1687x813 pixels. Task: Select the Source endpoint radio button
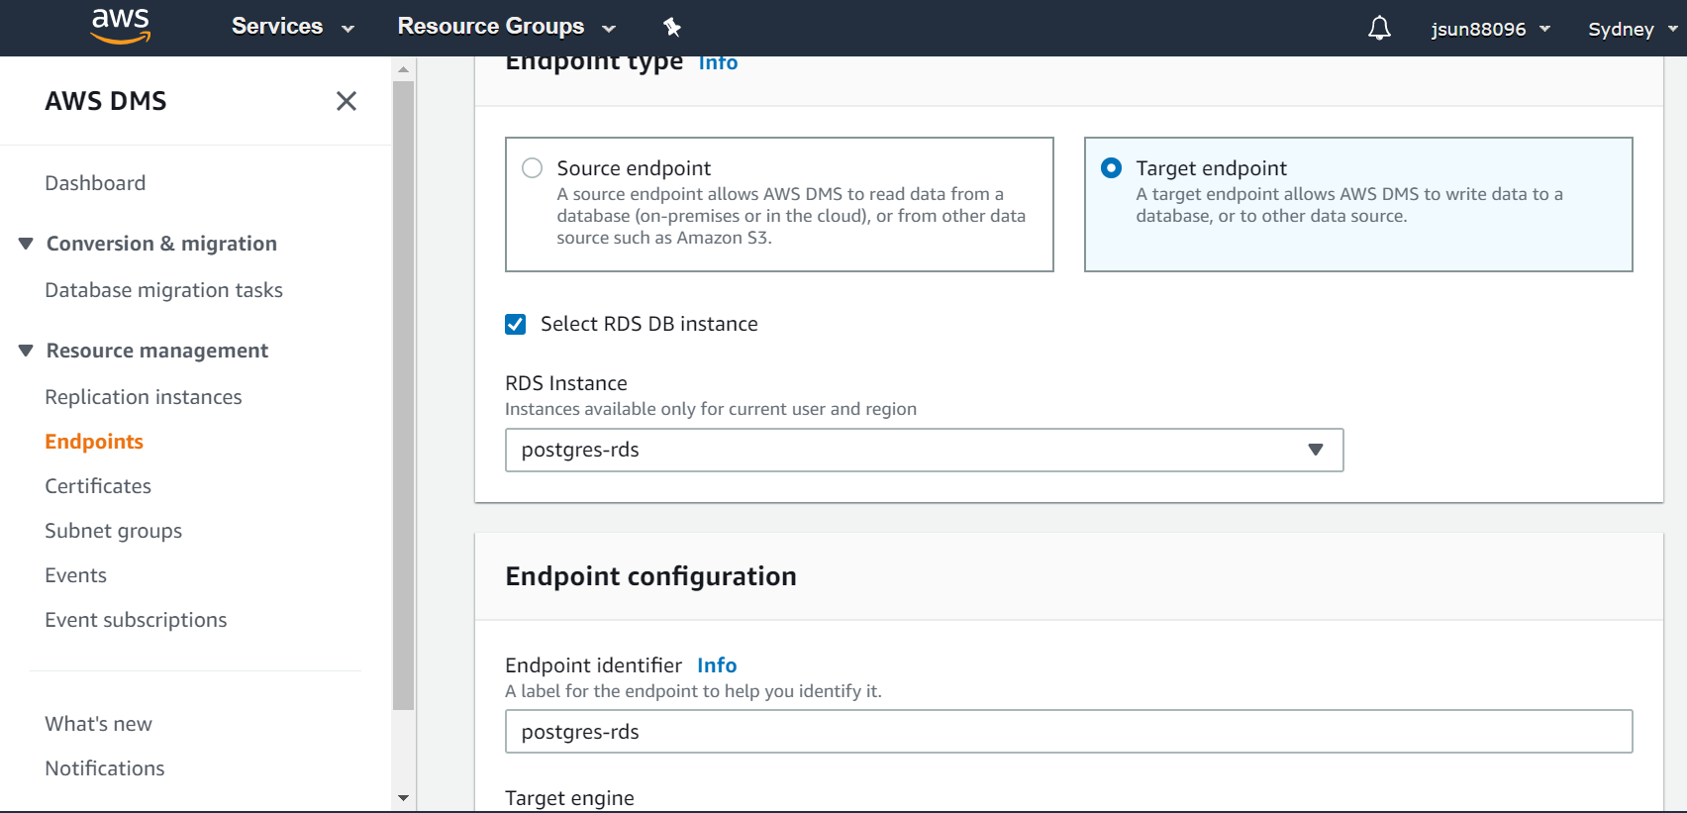point(533,168)
